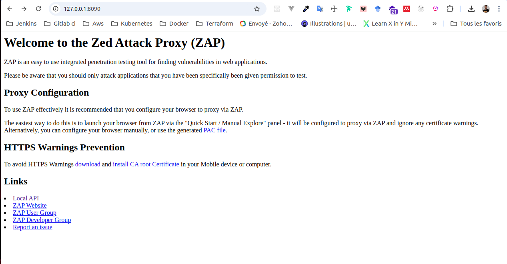This screenshot has width=507, height=264.
Task: Open the Tous les favoris folder
Action: click(476, 24)
